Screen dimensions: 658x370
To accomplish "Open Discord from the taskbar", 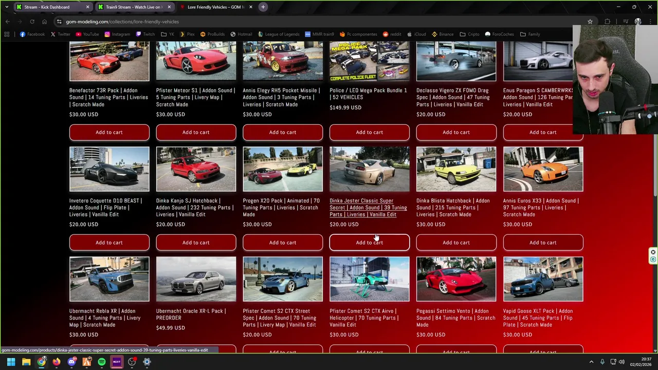I will 71,362.
